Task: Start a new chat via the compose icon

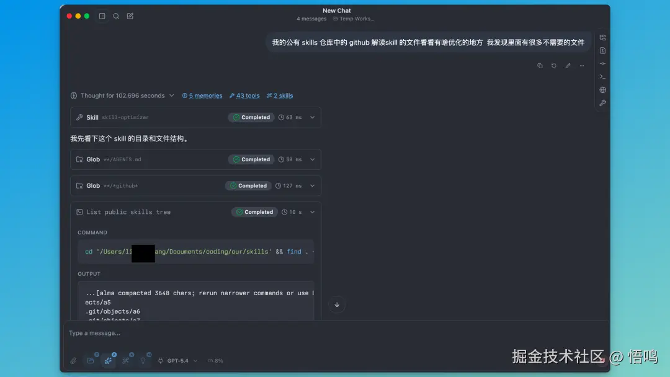Action: click(x=130, y=16)
